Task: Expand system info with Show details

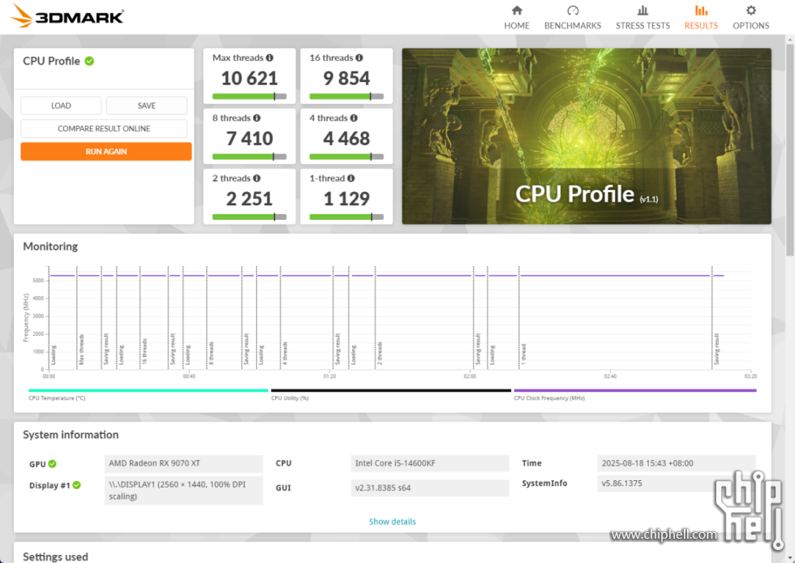Action: 393,522
